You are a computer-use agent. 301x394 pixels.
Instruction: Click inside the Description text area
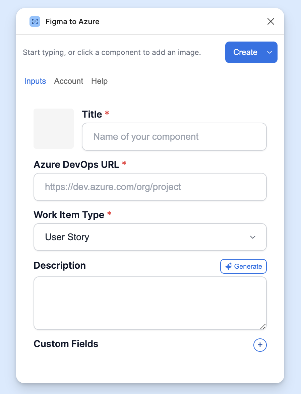coord(150,303)
